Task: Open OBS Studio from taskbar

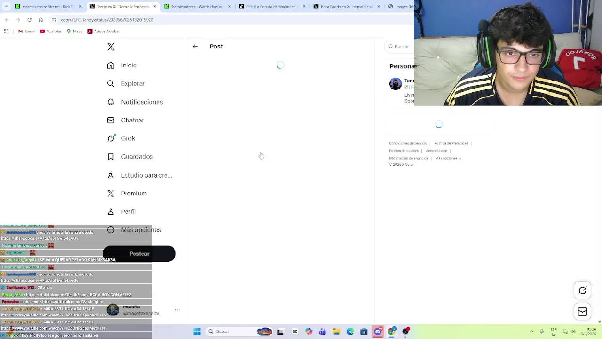Action: click(405, 331)
